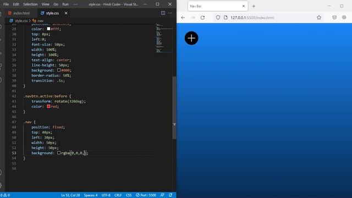Click the shield tracking protection icon
The width and height of the screenshot is (352, 198).
[218, 18]
